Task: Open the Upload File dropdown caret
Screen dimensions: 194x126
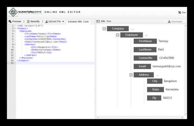Action: coord(63,22)
